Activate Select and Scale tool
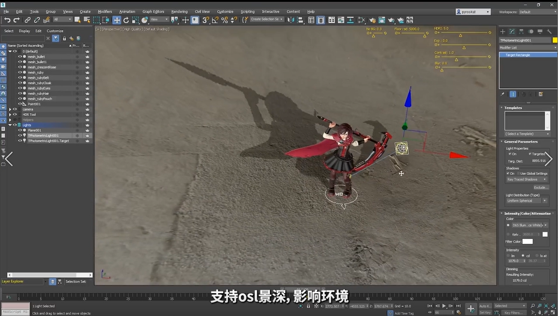 coord(135,20)
